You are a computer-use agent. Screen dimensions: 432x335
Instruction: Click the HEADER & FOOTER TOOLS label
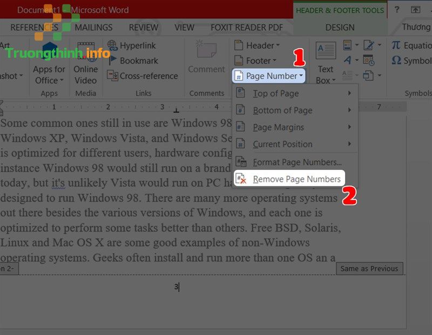tap(340, 10)
